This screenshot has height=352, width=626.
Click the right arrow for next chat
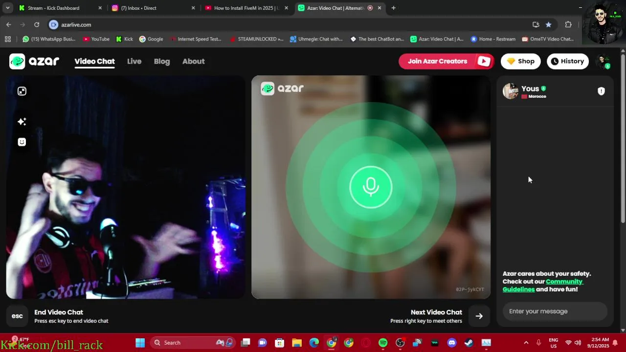(x=479, y=316)
